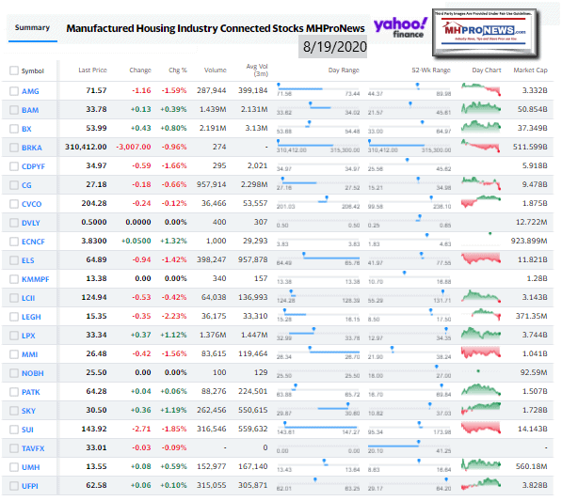Open the UMH ticker link
The width and height of the screenshot is (562, 501).
(30, 467)
